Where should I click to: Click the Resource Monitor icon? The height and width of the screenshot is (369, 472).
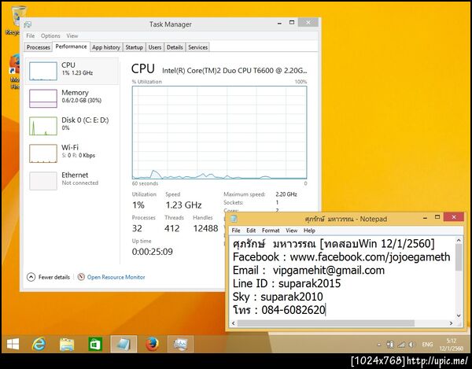(81, 277)
